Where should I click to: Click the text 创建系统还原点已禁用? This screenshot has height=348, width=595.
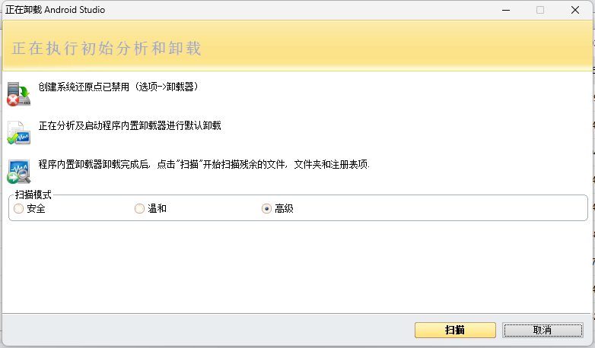coord(84,87)
